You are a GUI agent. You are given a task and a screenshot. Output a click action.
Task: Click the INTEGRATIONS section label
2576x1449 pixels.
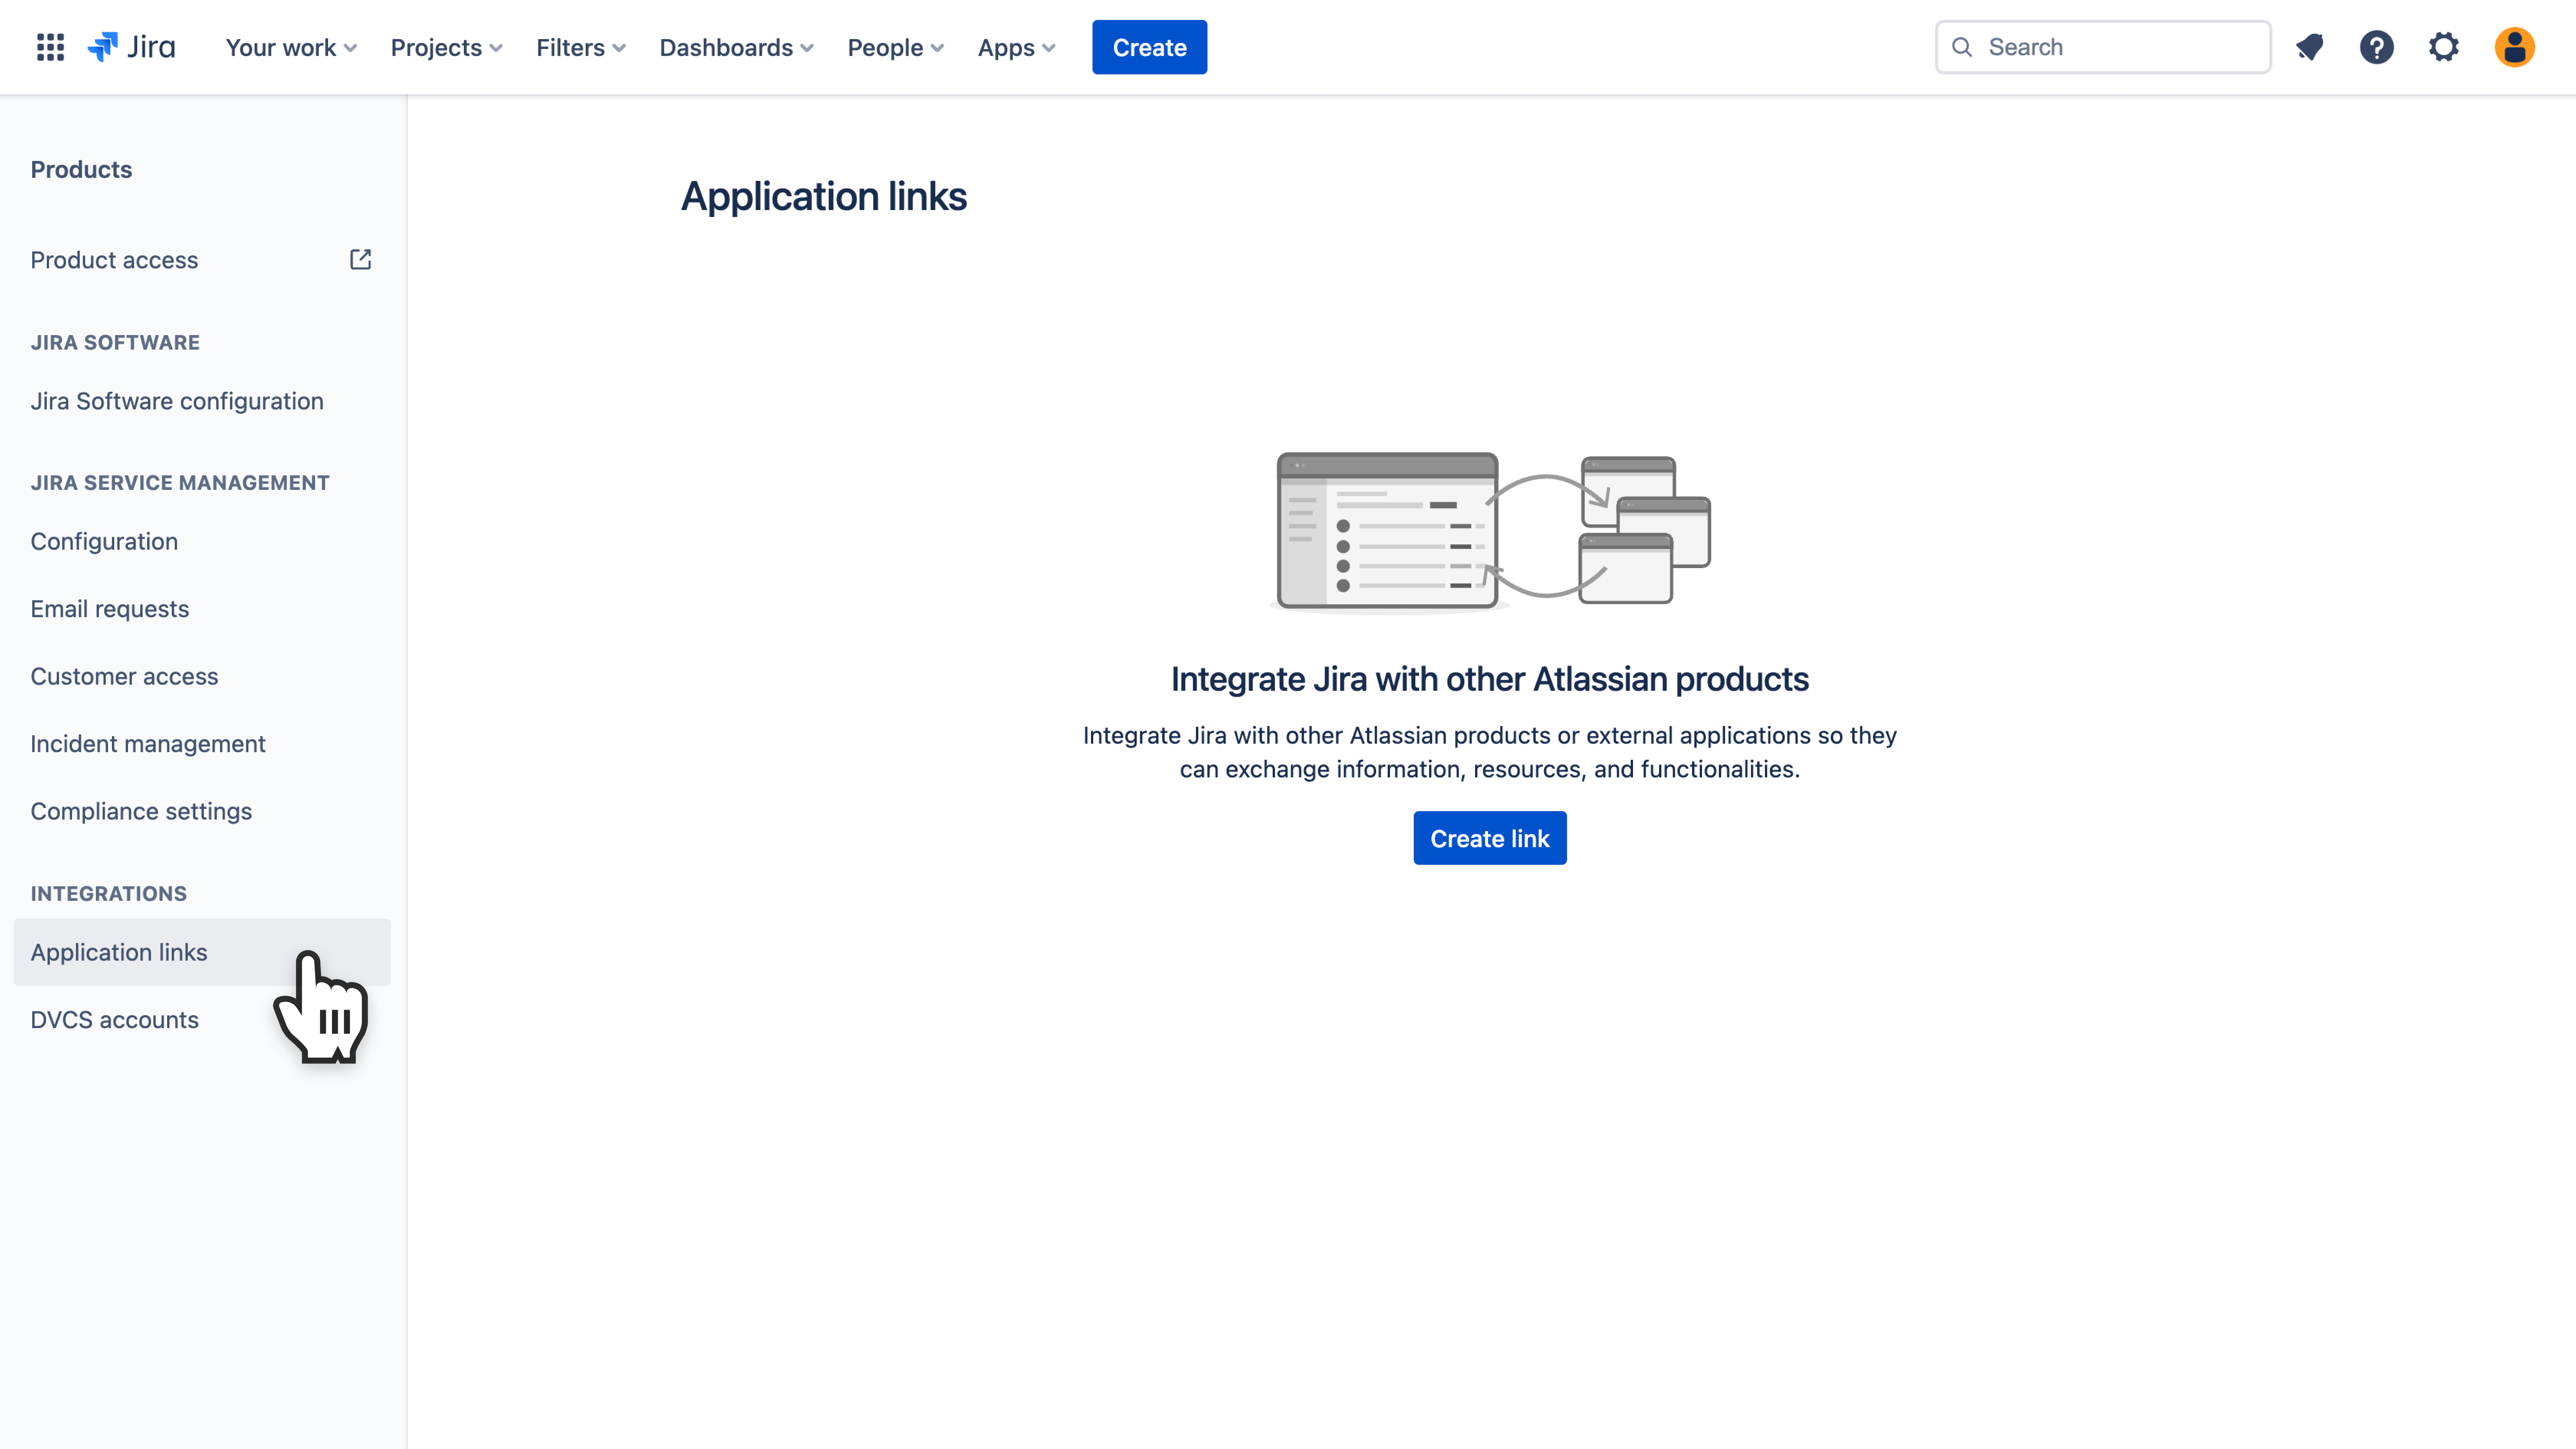point(109,894)
